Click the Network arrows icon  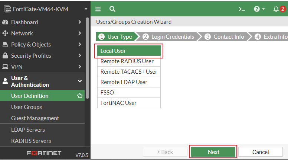(x=5, y=33)
